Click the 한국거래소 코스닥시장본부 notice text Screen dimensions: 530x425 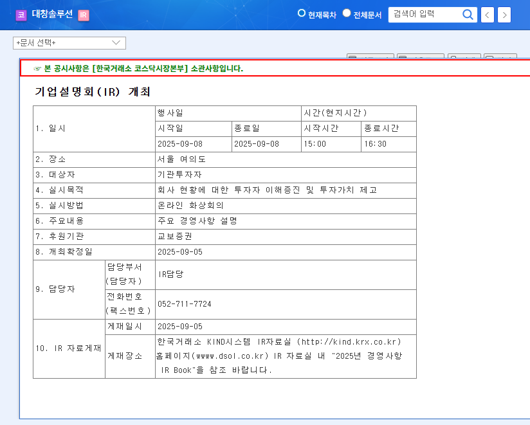tap(143, 69)
